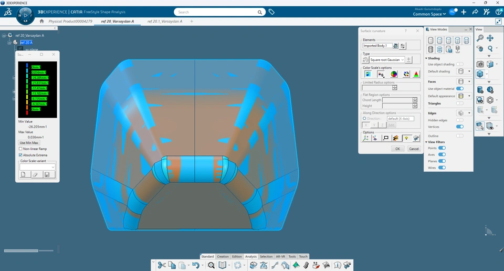Click the new color scale blank page icon

tap(23, 174)
